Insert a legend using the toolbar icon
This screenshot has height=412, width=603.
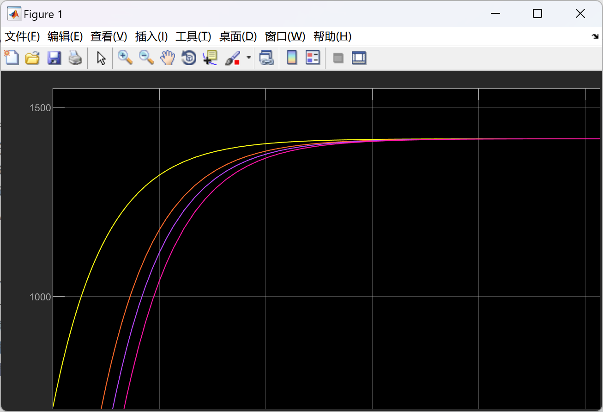coord(313,58)
